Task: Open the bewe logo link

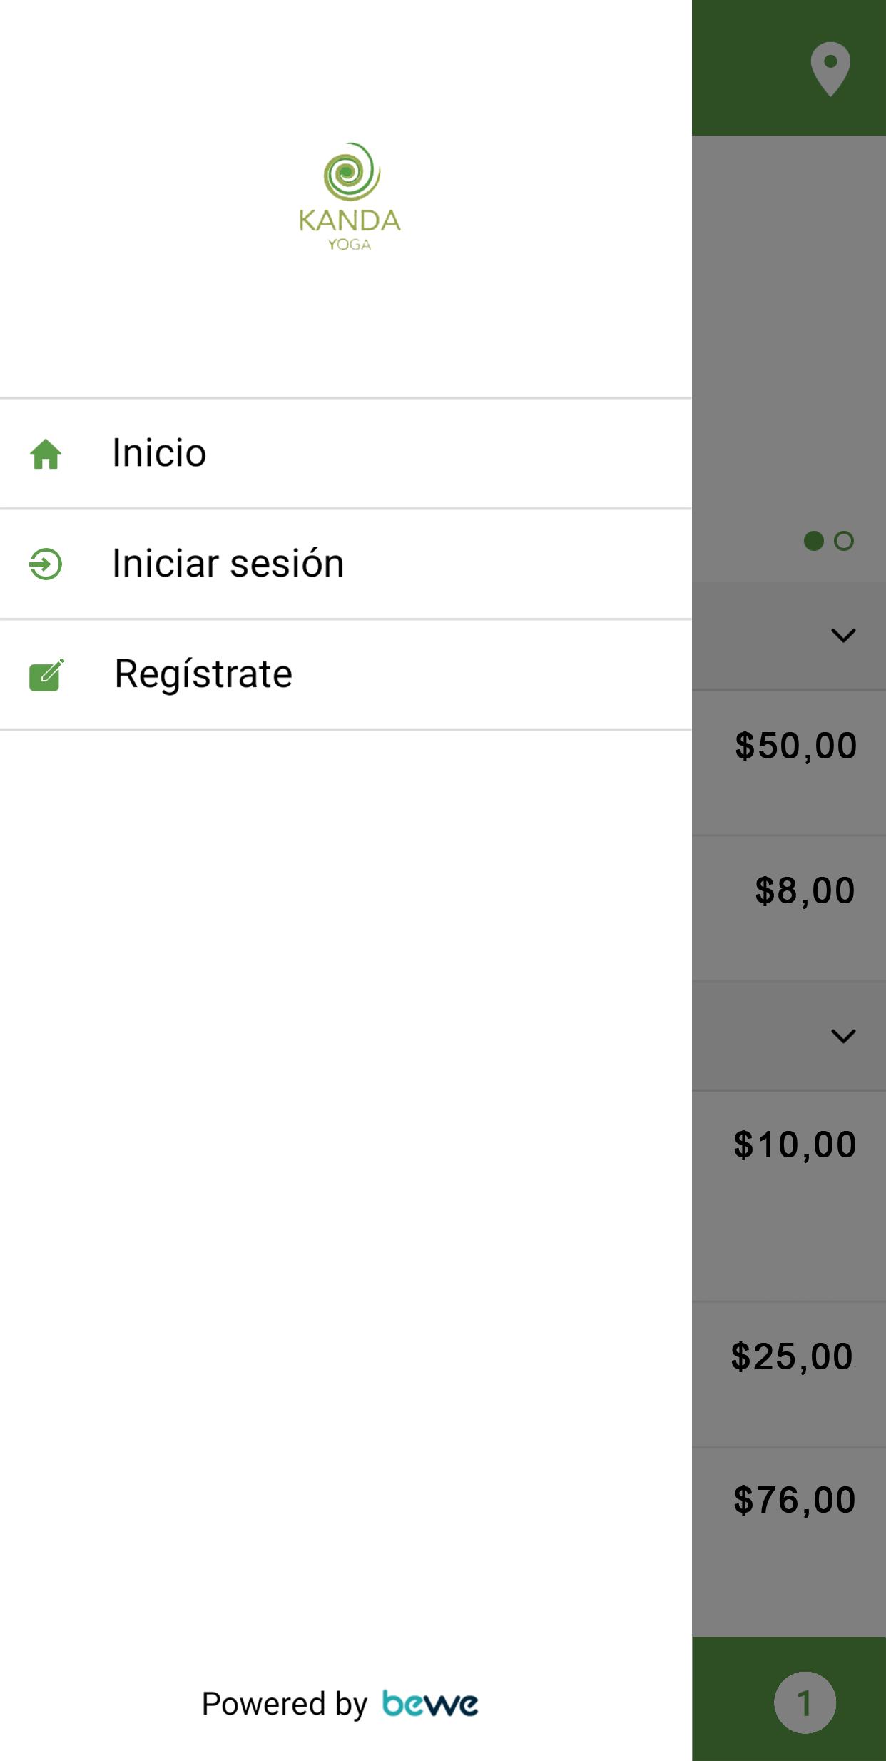Action: tap(430, 1704)
